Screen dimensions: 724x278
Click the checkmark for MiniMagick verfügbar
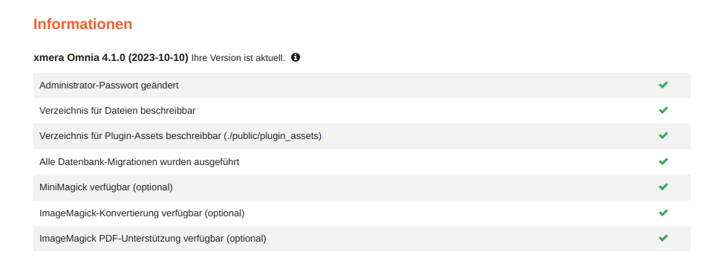click(x=663, y=187)
